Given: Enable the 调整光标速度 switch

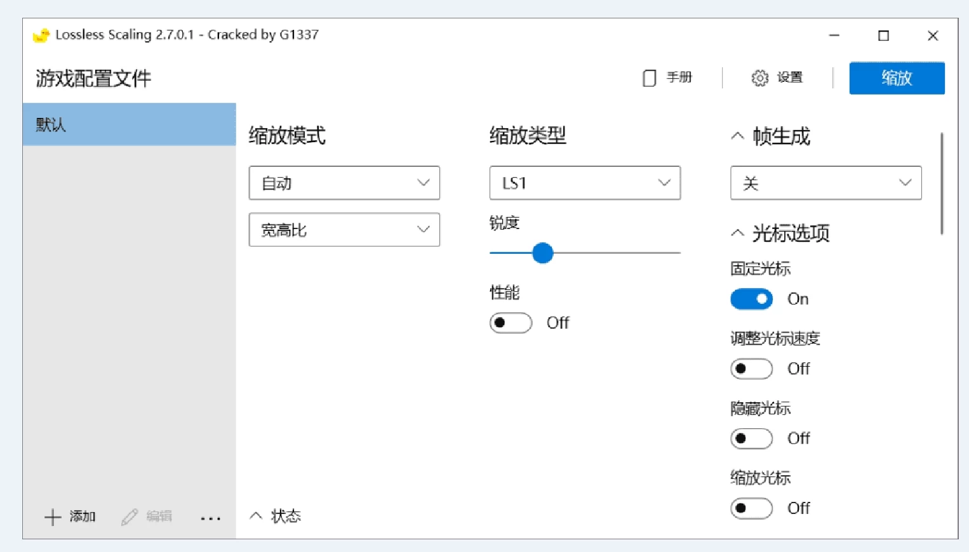Looking at the screenshot, I should (751, 369).
